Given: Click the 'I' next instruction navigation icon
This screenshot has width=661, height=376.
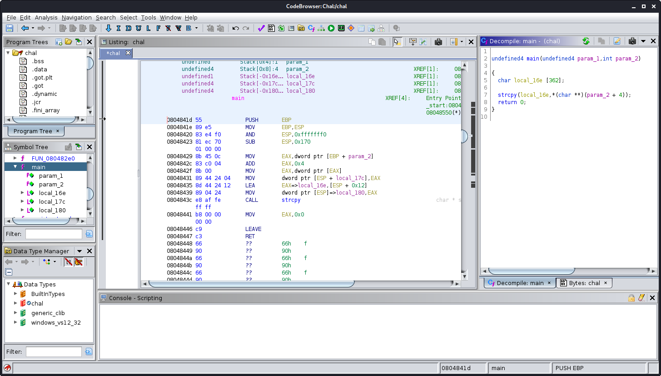Looking at the screenshot, I should [119, 28].
